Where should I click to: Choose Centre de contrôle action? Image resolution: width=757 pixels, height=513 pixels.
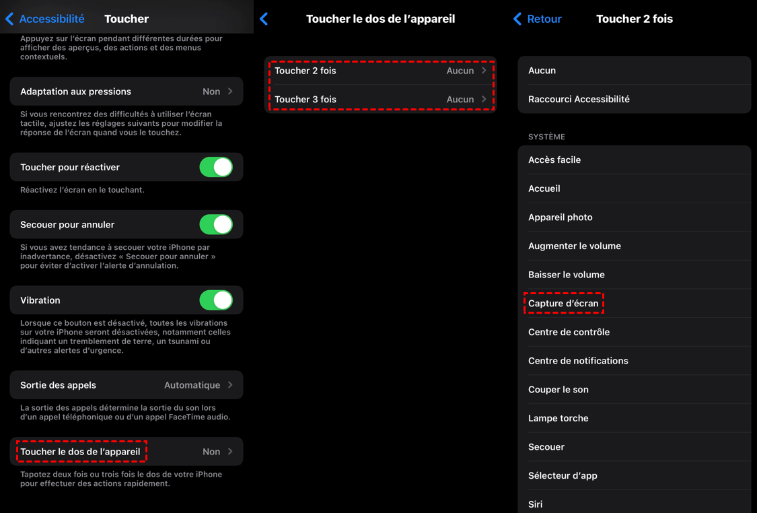coord(634,332)
